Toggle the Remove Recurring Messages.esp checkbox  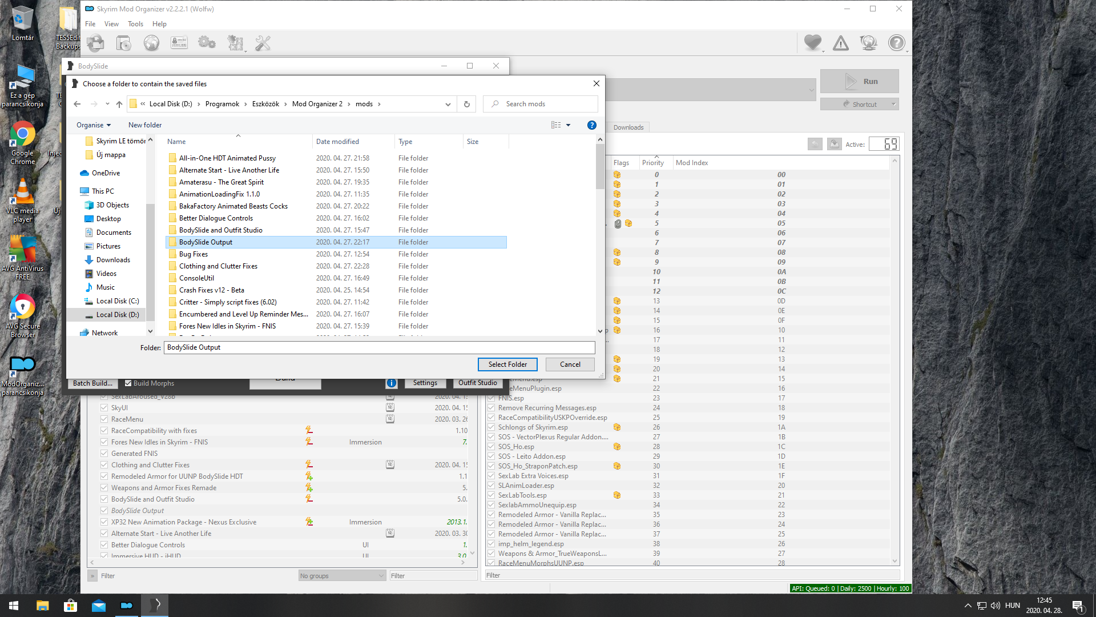coord(491,408)
